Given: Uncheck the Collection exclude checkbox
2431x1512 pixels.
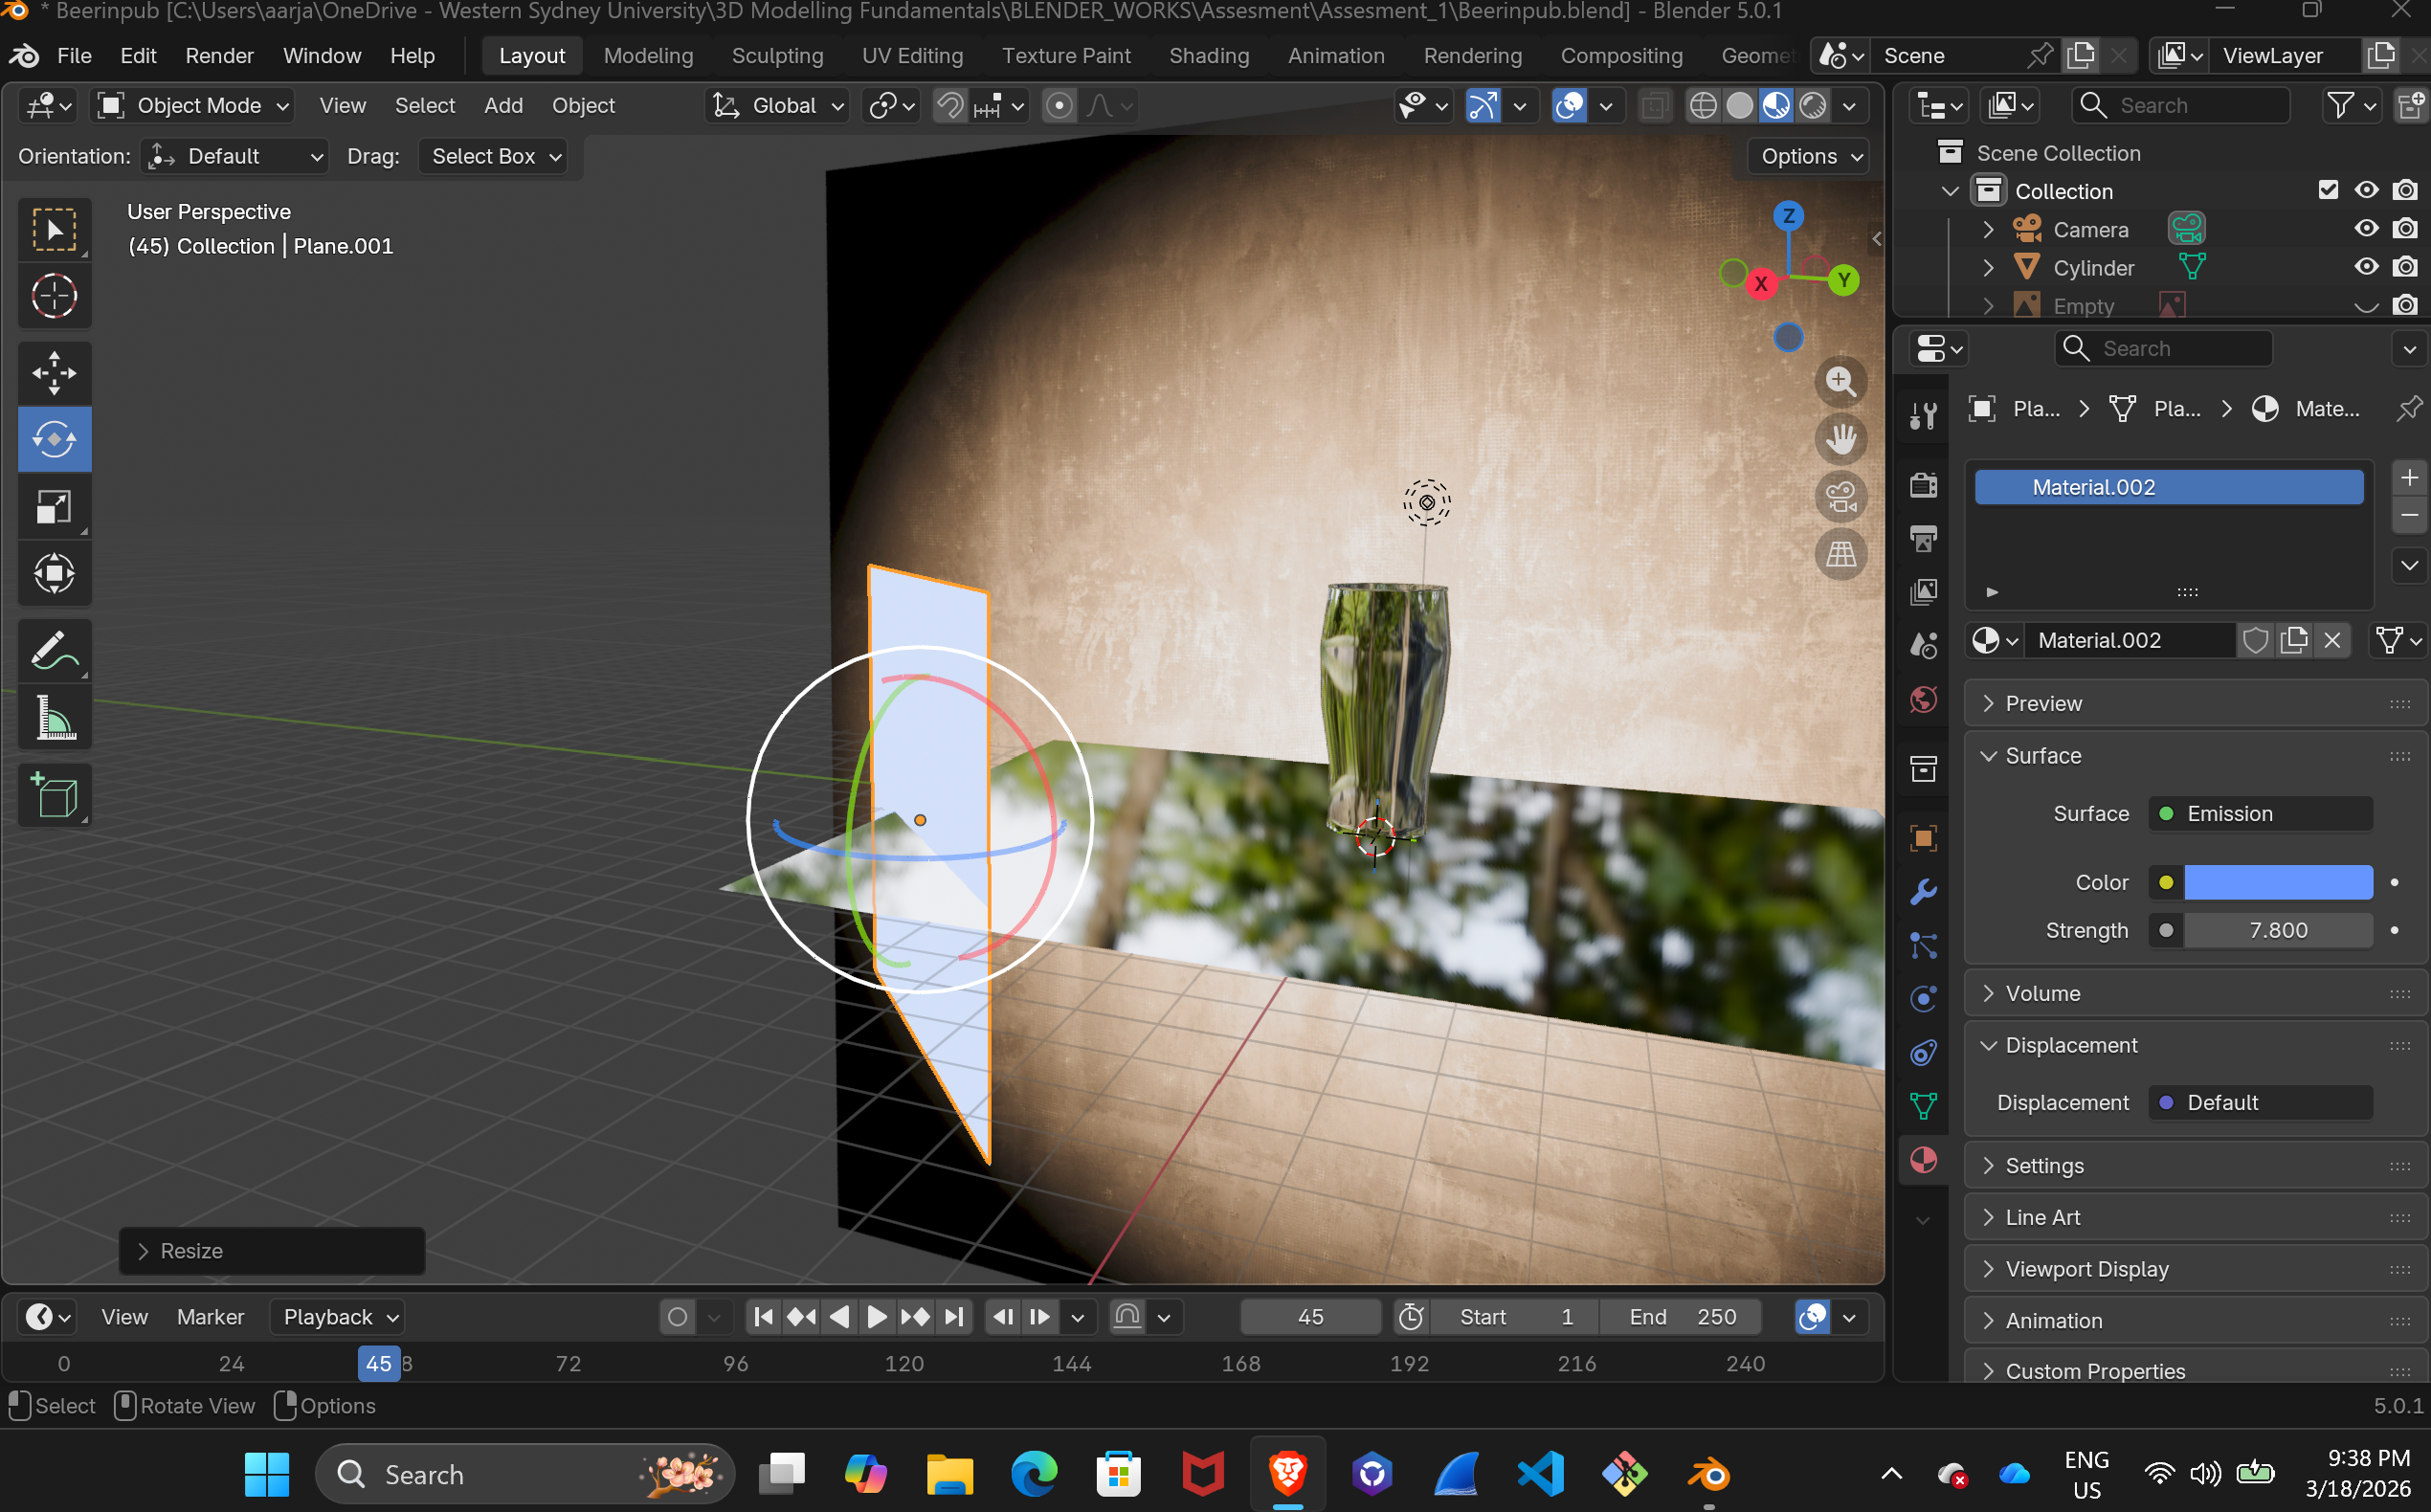Looking at the screenshot, I should [x=2328, y=190].
